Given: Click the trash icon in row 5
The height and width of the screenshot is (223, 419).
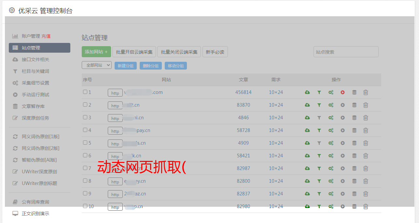Looking at the screenshot, I should [366, 143].
